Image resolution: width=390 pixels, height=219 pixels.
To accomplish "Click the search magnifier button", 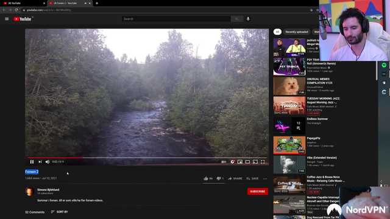I will 236,19.
